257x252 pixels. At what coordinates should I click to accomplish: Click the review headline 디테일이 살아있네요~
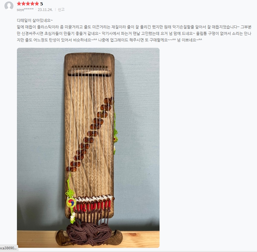(x=35, y=20)
